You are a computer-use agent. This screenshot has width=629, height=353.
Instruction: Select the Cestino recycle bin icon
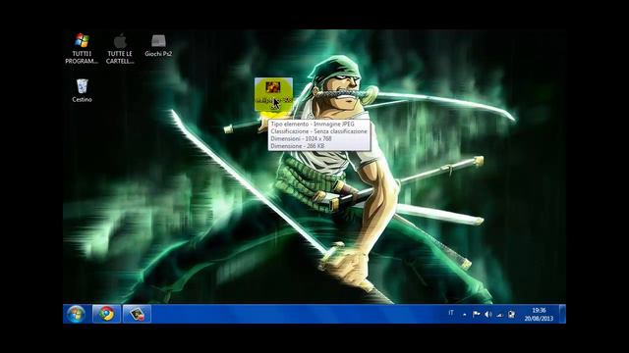(82, 90)
